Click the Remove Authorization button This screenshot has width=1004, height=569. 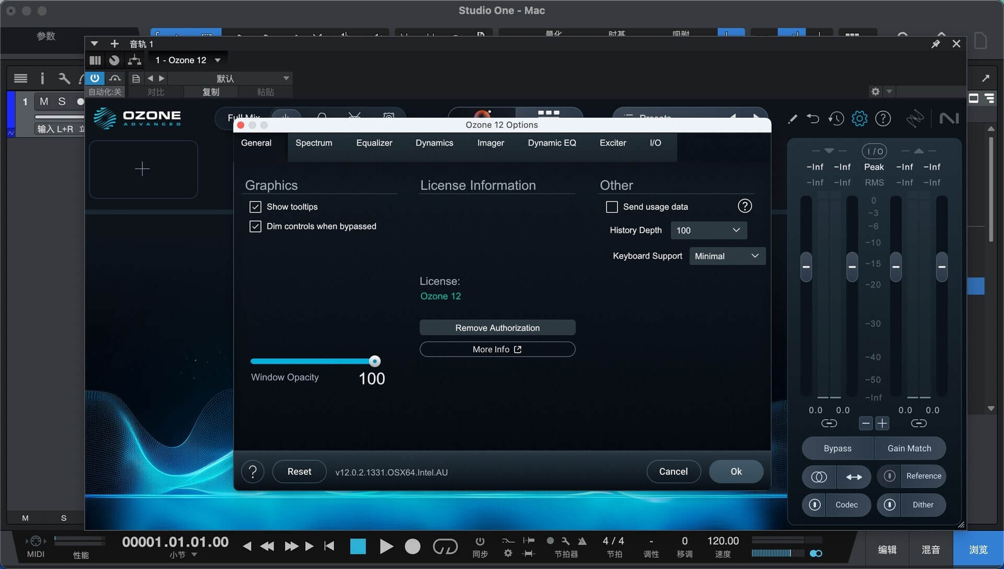pyautogui.click(x=497, y=328)
